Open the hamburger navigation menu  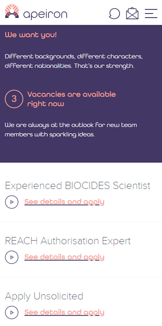pyautogui.click(x=151, y=14)
